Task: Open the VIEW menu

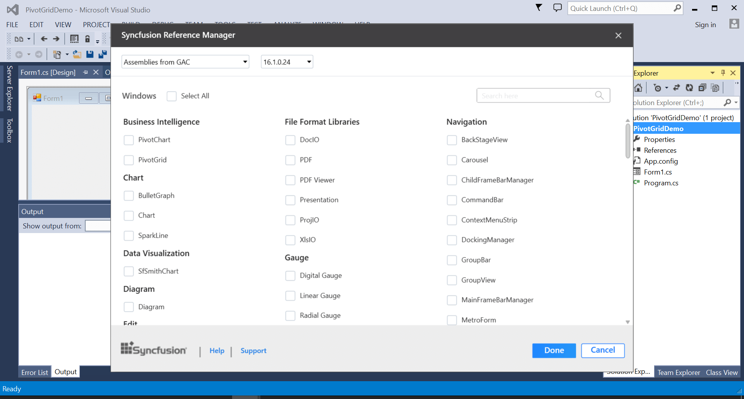Action: 63,24
